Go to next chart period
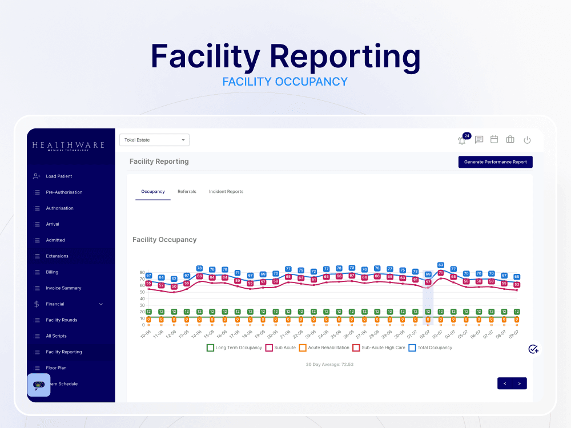 click(520, 383)
